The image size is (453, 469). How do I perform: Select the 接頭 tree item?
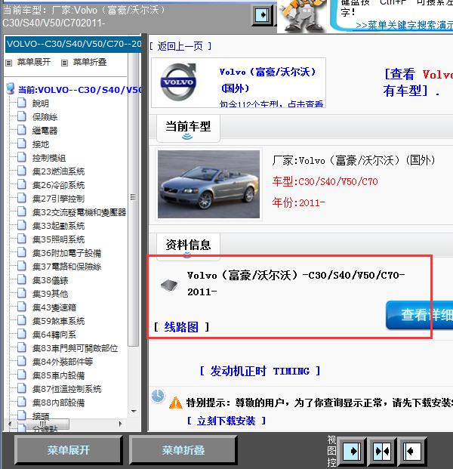(x=41, y=416)
